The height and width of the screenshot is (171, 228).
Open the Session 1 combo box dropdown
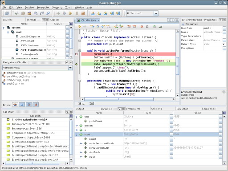(x=156, y=13)
